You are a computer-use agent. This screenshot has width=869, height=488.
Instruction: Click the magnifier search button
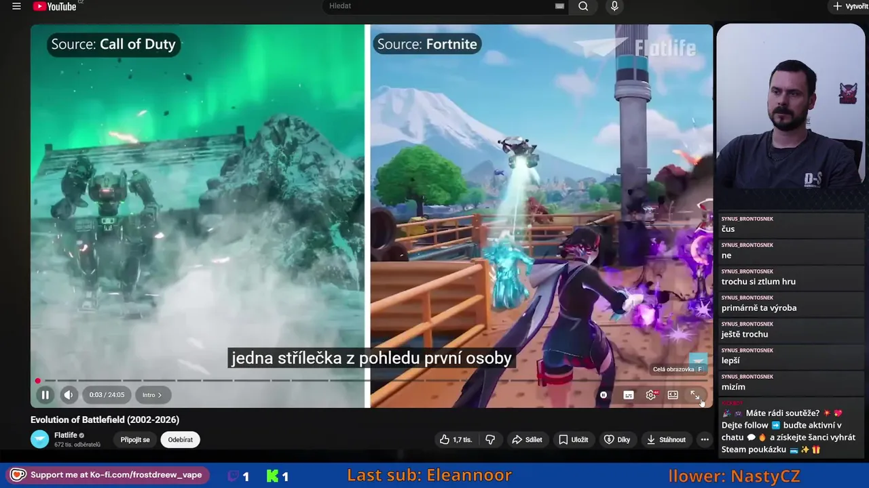[583, 6]
